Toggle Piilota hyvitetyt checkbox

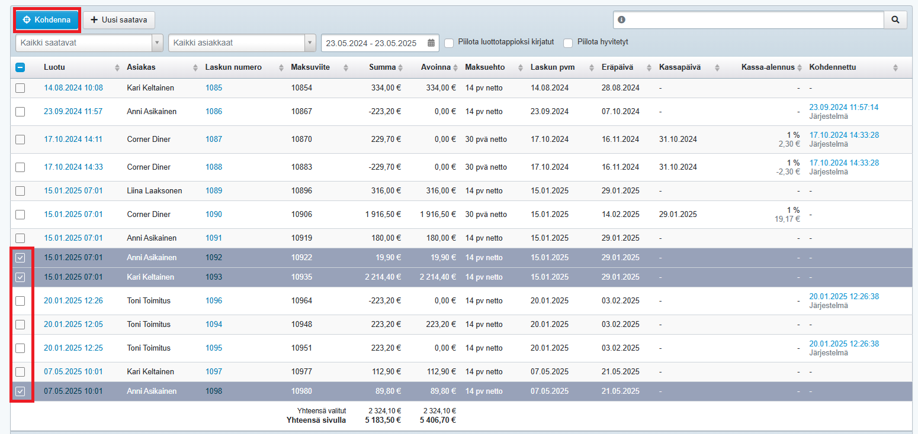(568, 43)
